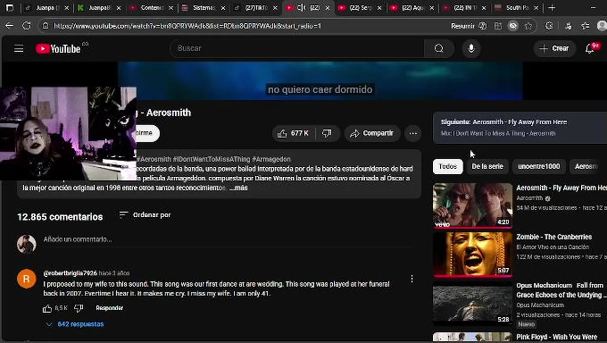
Task: Add this page to favorites star
Action: [528, 26]
